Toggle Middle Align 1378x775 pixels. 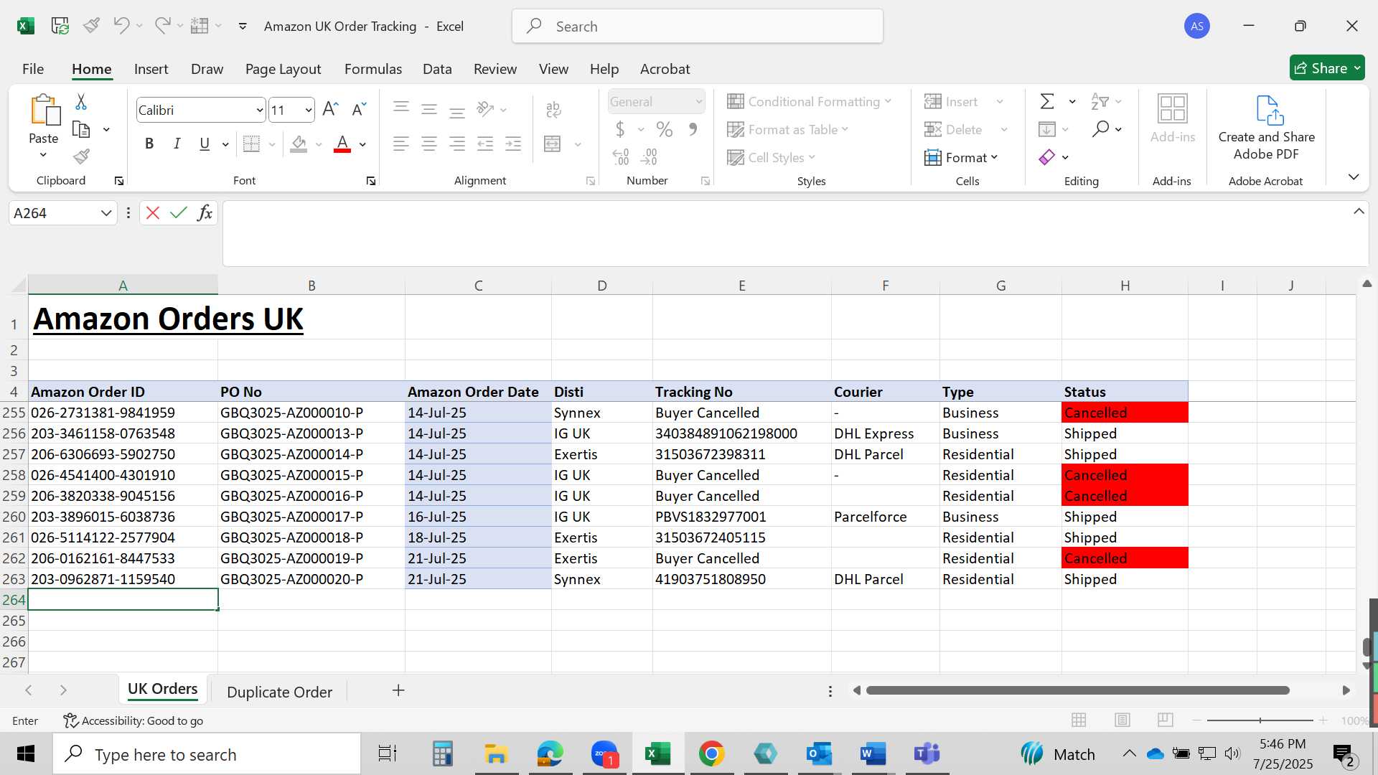point(429,109)
